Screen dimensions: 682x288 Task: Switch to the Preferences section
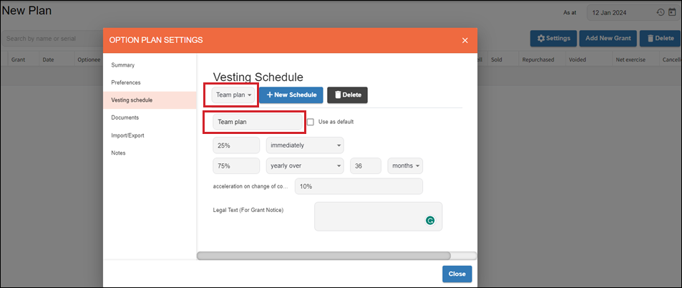(126, 82)
